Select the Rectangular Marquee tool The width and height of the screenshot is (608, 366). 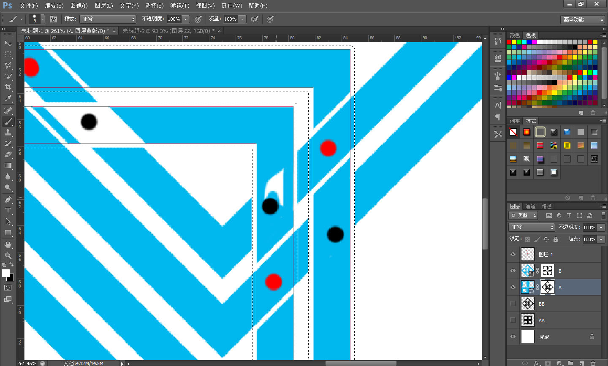point(8,54)
